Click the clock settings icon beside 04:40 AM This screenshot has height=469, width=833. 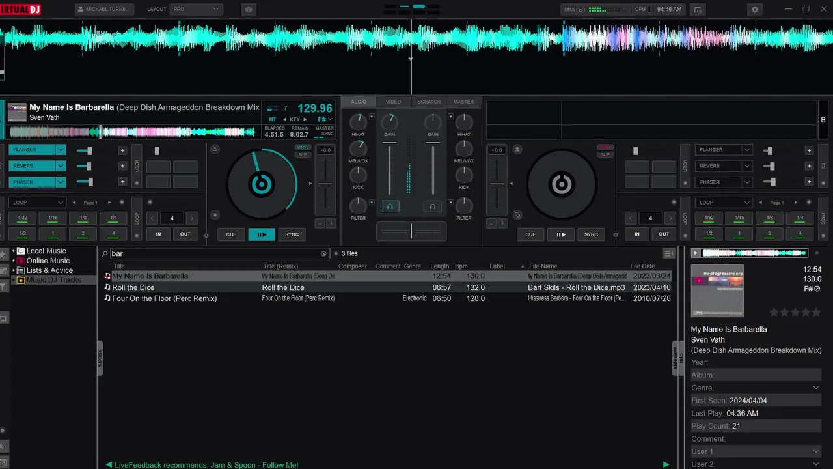(x=697, y=10)
